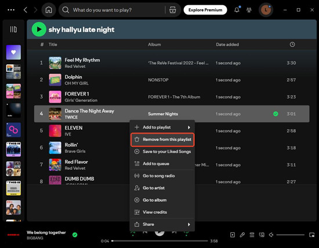Toggle mute speaker icon
Viewport: 319px width, 248px height.
(271, 235)
